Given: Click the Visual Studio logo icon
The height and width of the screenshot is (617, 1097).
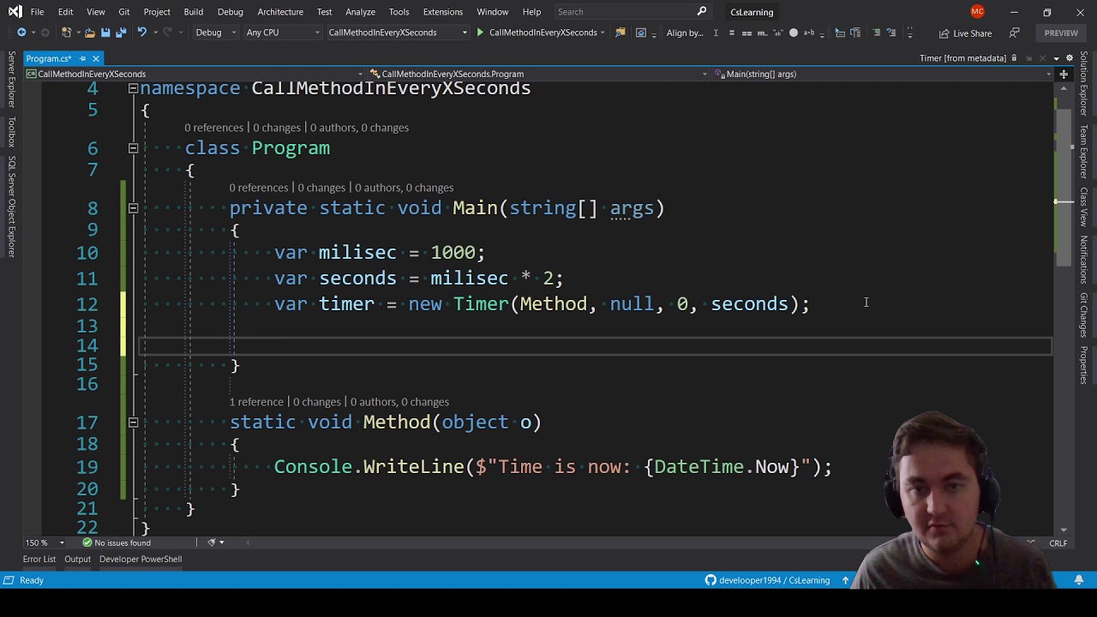Looking at the screenshot, I should [15, 11].
